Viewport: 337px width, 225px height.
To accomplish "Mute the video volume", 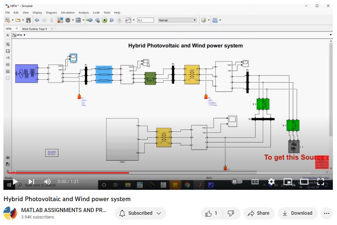I will 47,182.
